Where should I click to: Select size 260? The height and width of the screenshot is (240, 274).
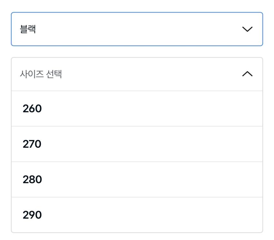pos(137,109)
